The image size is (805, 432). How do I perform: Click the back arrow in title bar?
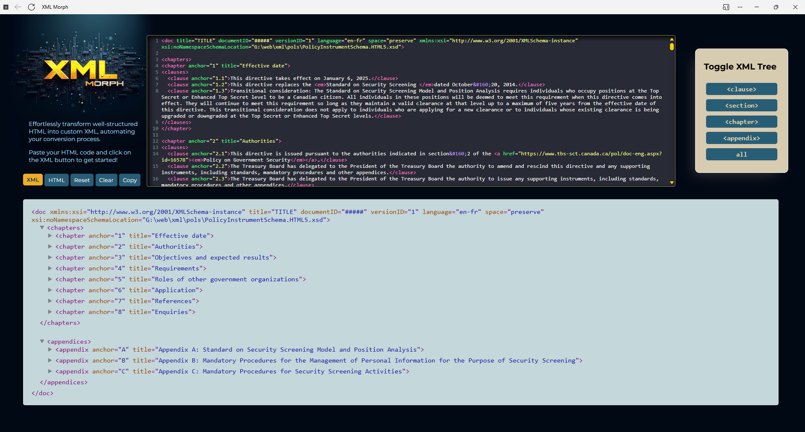(18, 7)
